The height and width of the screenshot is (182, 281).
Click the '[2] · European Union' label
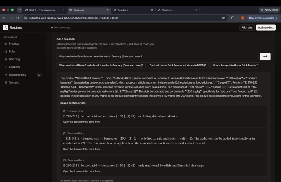coord(74,133)
